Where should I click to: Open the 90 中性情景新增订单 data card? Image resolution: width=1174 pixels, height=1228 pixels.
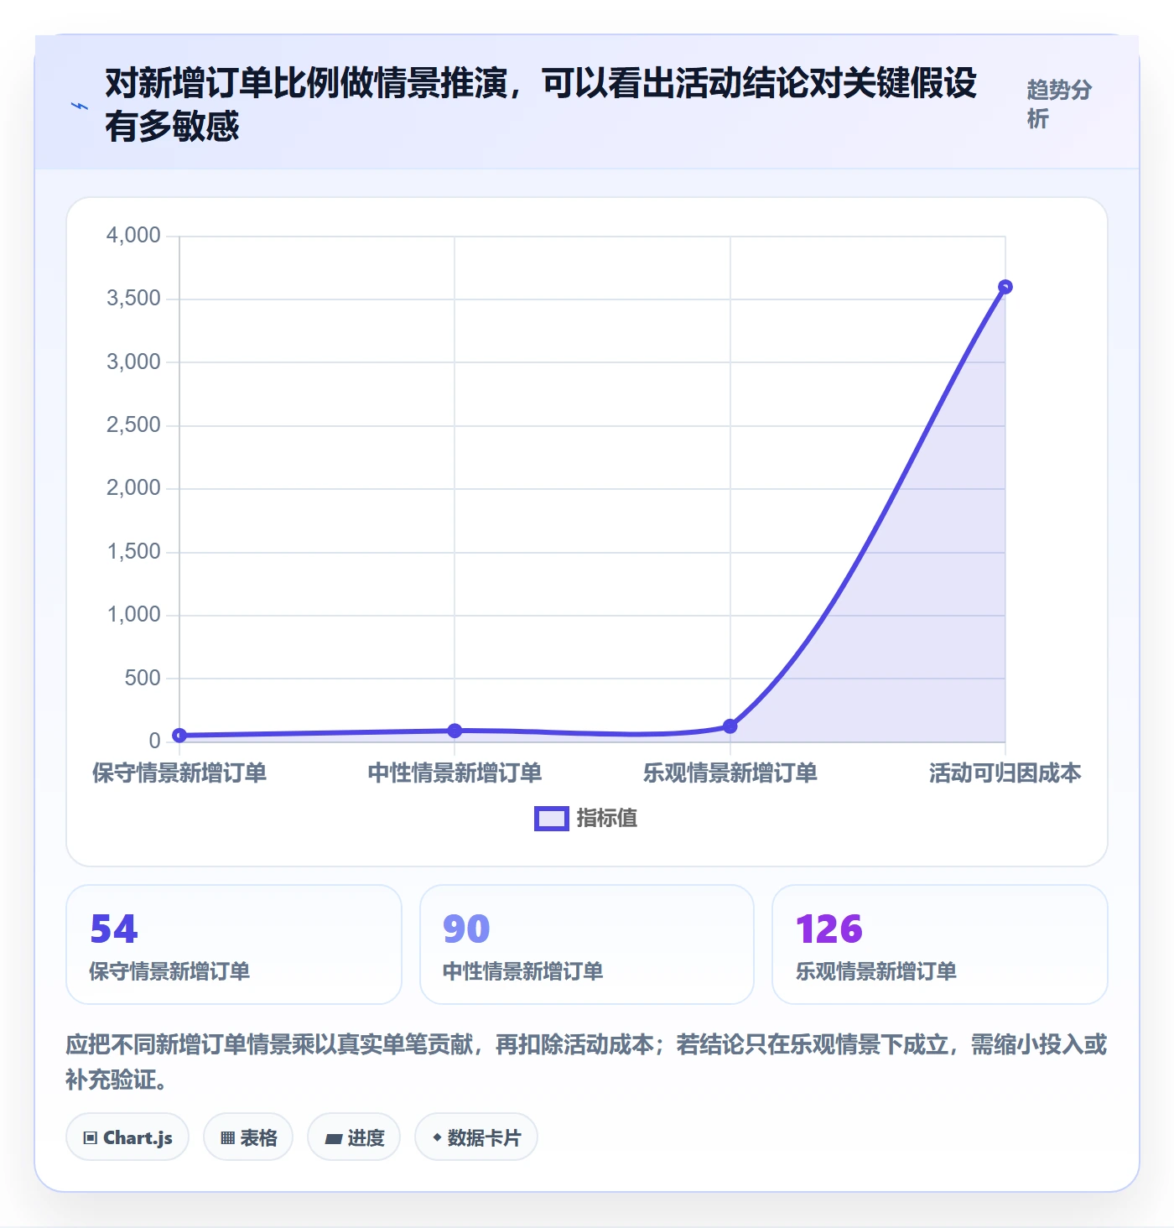[x=587, y=944]
